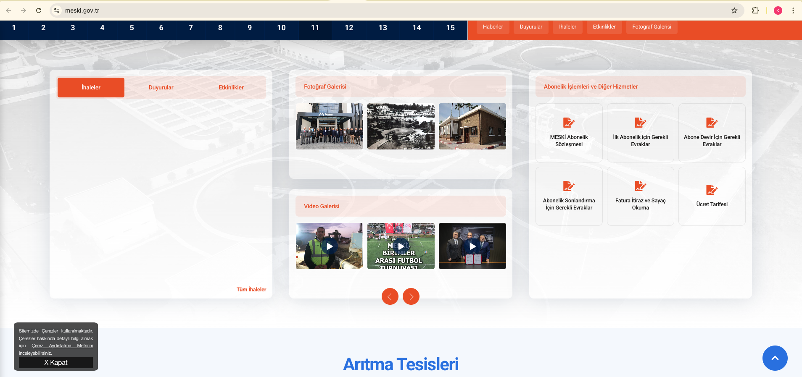Reload the page
The width and height of the screenshot is (802, 377).
pyautogui.click(x=39, y=10)
